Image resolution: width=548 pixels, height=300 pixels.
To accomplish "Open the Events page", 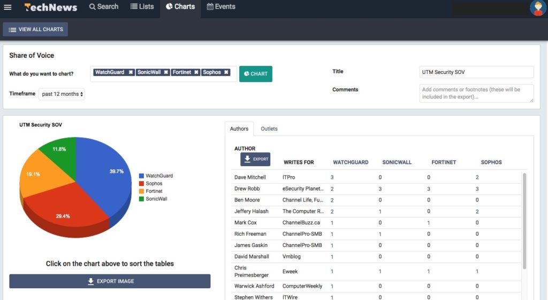I will 221,6.
